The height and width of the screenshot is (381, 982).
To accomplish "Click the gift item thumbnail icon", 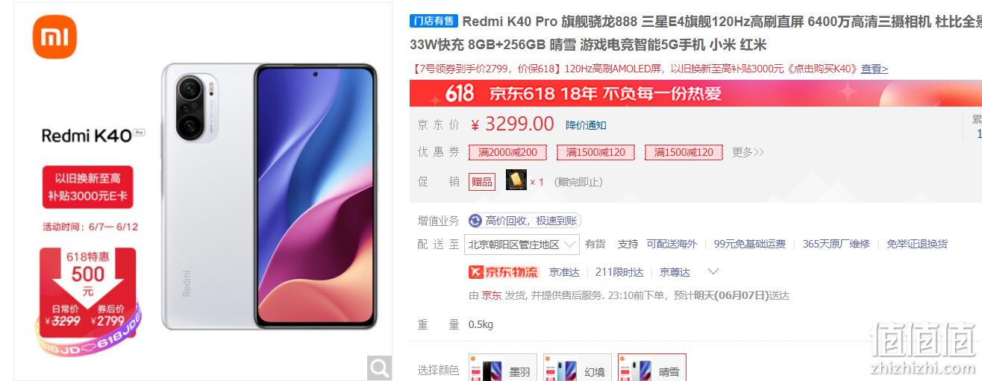I will [x=516, y=180].
